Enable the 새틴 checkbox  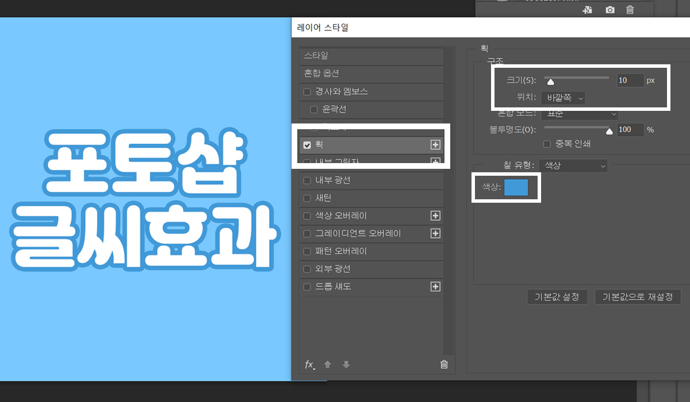click(x=307, y=199)
